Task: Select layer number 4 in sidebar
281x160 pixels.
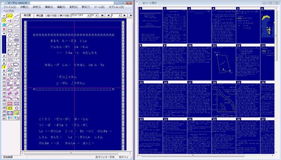Action: pyautogui.click(x=4, y=56)
